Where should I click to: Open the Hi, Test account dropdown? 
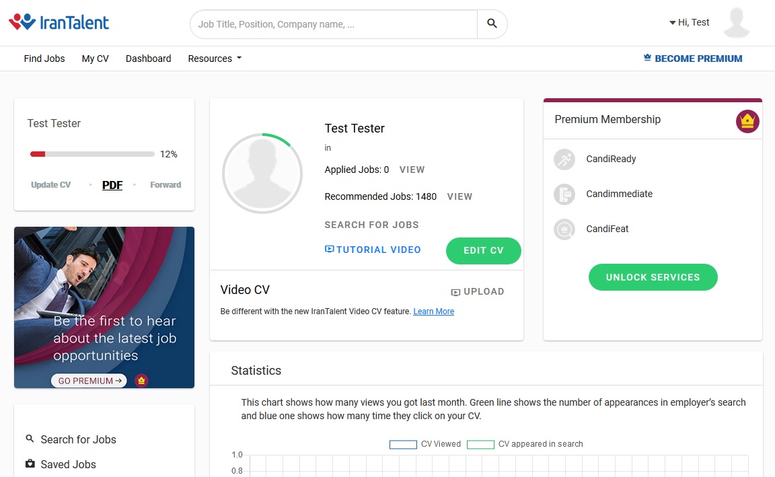tap(689, 22)
